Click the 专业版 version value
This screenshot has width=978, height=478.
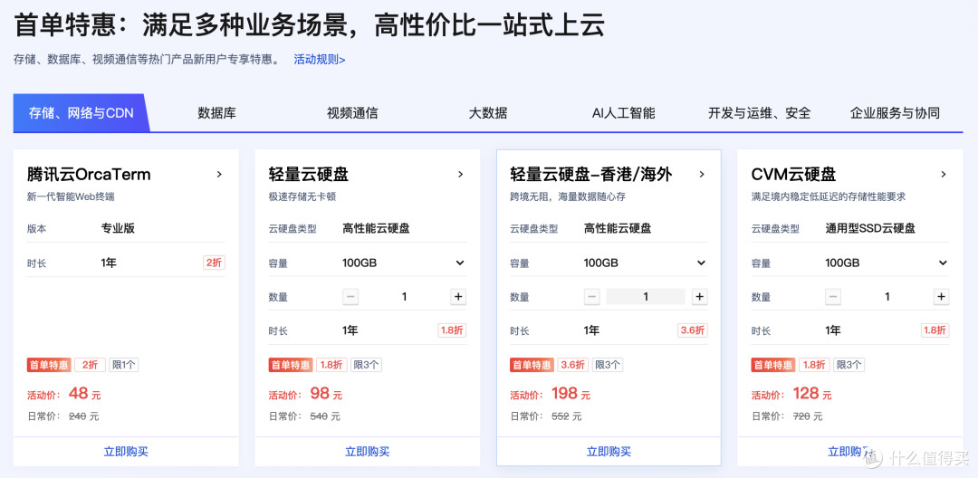point(118,228)
